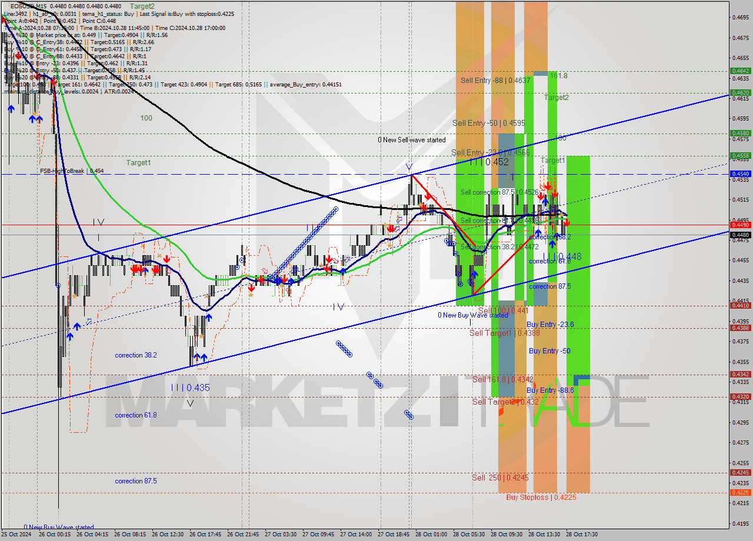Select the 'Target 685: 0.5165' text

coord(239,84)
